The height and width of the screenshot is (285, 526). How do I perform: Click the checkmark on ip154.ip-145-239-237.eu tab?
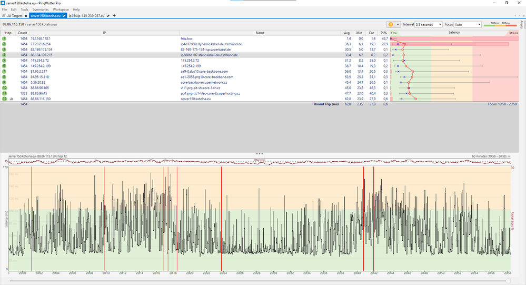coord(108,16)
